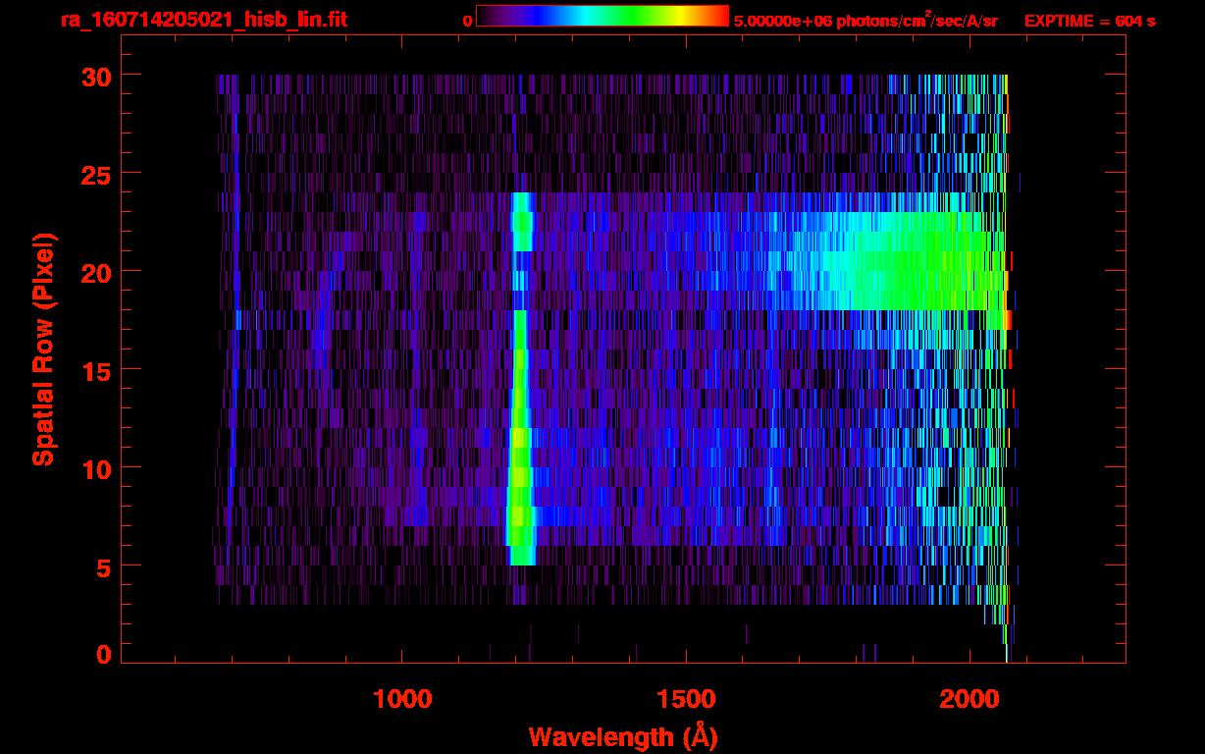Click the 2000 wavelength tick label

[969, 699]
